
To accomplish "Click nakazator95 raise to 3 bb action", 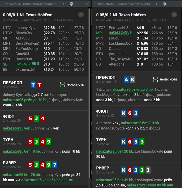I will 132,89.
